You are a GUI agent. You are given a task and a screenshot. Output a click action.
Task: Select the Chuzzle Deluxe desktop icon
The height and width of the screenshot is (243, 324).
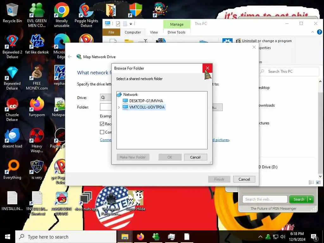click(x=12, y=109)
